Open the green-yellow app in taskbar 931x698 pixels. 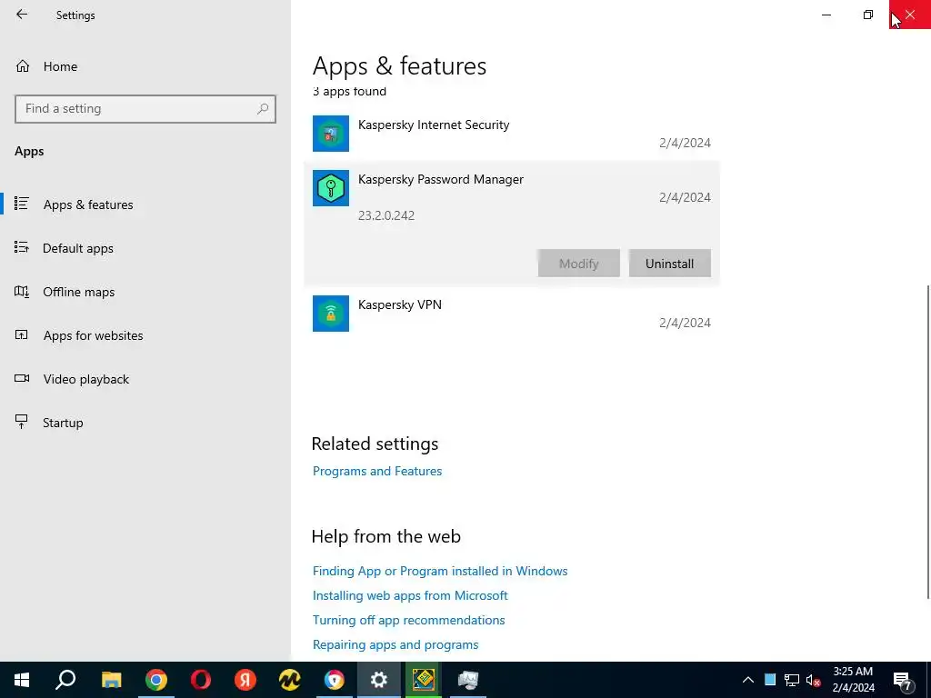424,680
